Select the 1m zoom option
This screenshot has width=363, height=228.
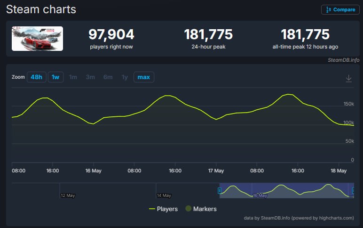click(x=73, y=77)
